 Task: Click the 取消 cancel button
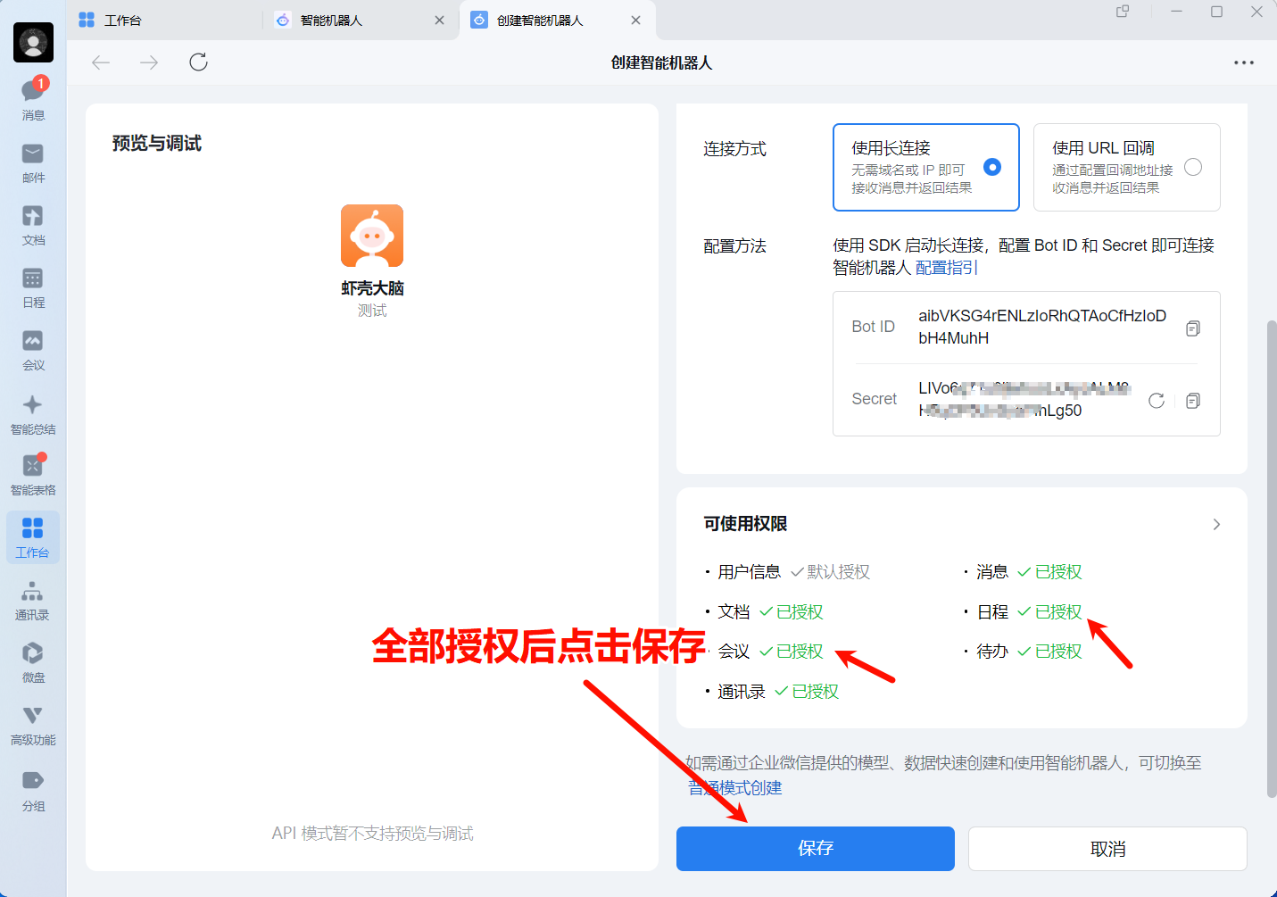1107,848
